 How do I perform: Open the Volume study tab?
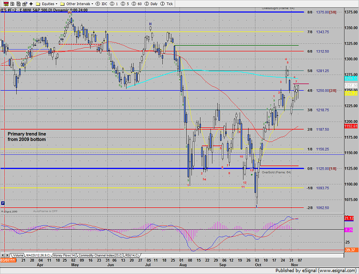click(18, 255)
